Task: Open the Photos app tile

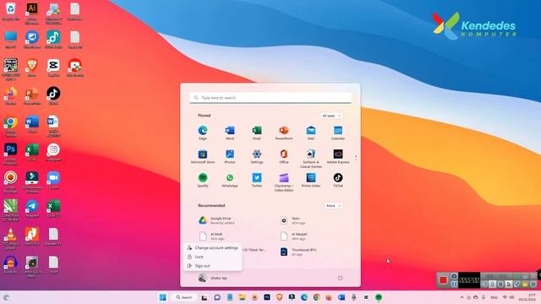Action: (229, 156)
